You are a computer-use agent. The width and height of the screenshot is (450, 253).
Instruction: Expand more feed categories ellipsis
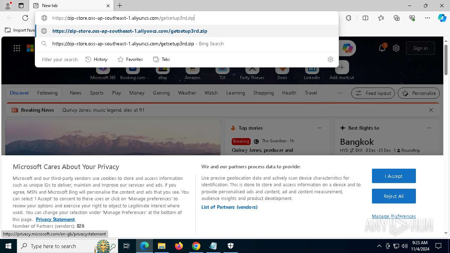pos(340,93)
